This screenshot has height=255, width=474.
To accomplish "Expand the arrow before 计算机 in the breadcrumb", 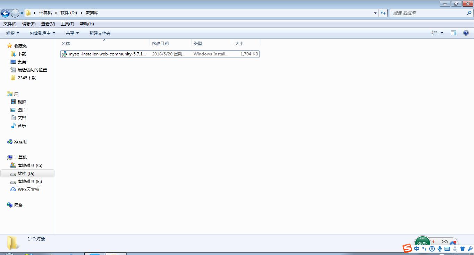I will [35, 13].
